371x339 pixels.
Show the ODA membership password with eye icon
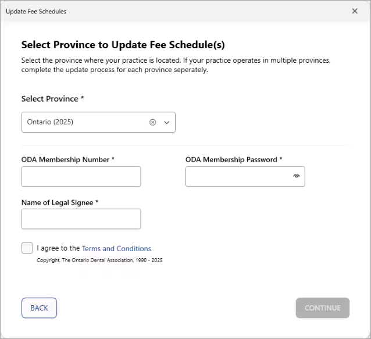(x=297, y=176)
